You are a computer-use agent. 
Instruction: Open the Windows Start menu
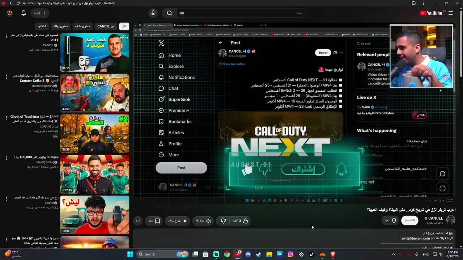(x=130, y=254)
